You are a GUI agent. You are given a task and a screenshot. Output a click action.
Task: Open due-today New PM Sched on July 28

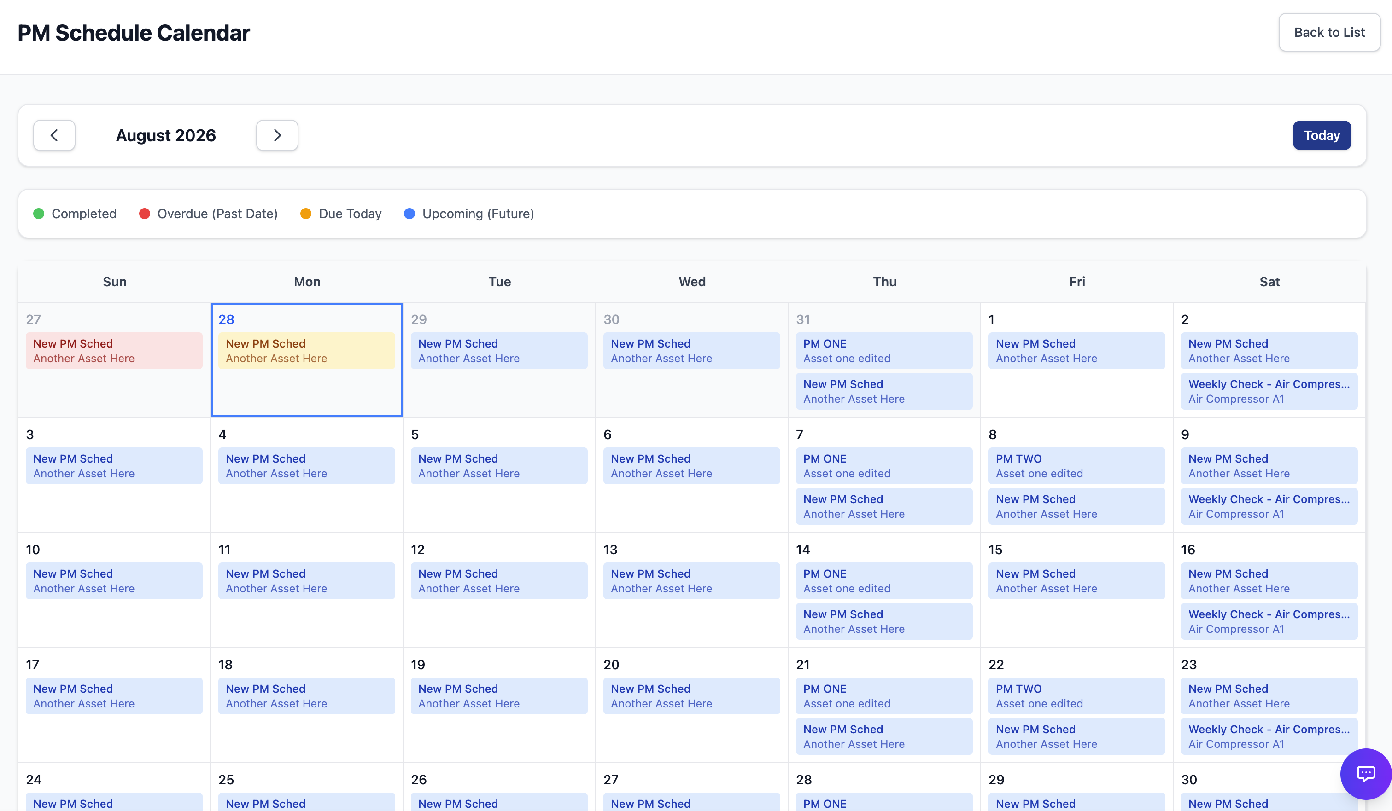click(307, 351)
